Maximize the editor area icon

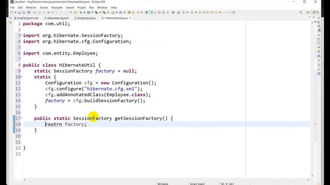coord(313,17)
